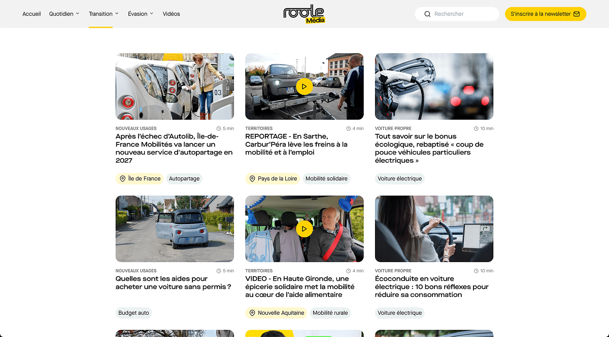
Task: Click the location pin on the Nouvelle Aquitaine tag
Action: pyautogui.click(x=252, y=313)
